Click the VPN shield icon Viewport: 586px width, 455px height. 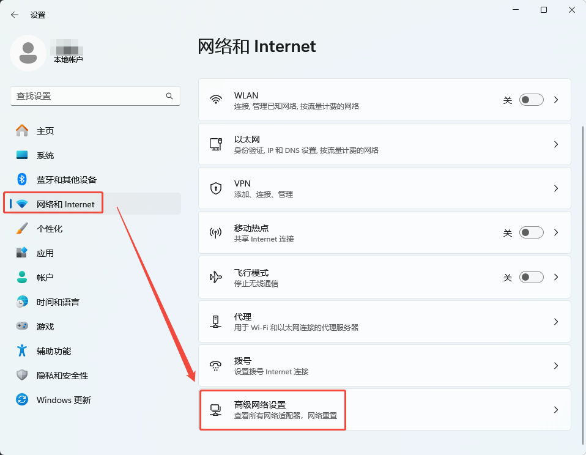click(x=216, y=188)
